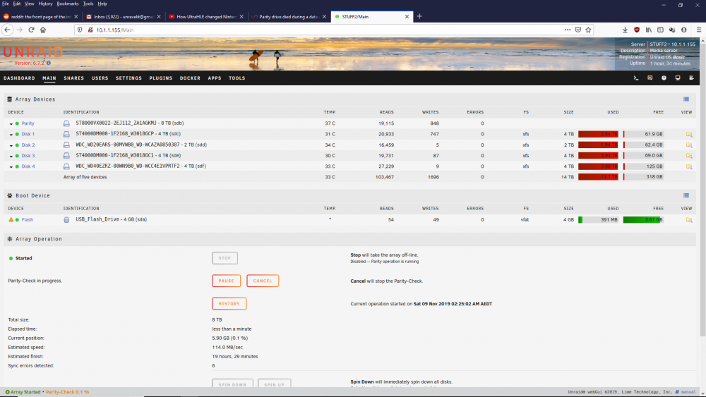This screenshot has height=397, width=706.
Task: Open the Flash device link
Action: pos(28,220)
